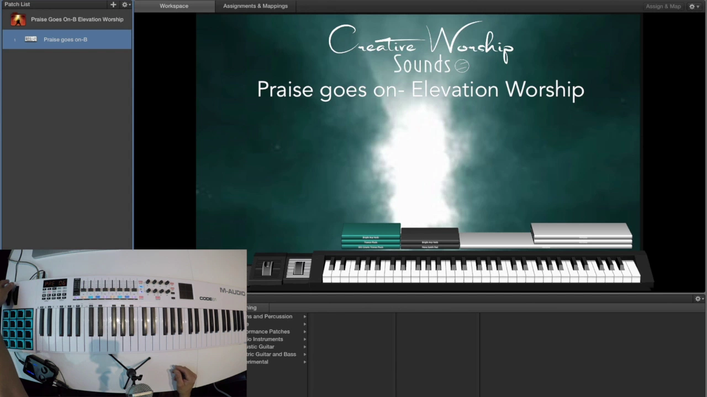Click the modulation wheel beside the keys
Screen dimensions: 707x397
pos(298,268)
